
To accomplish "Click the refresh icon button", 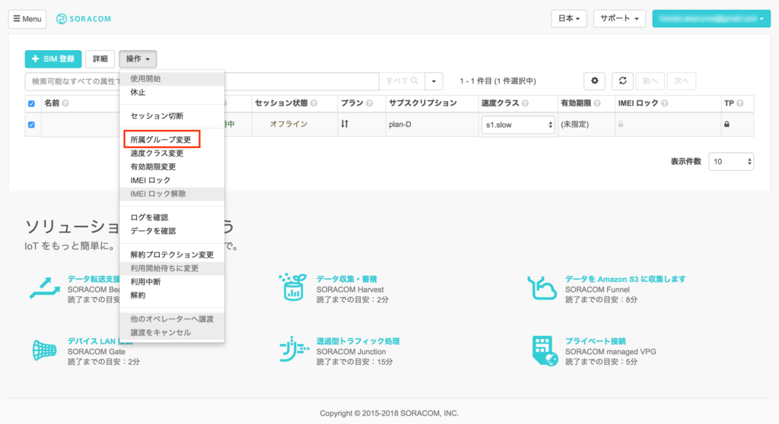I will click(x=622, y=81).
